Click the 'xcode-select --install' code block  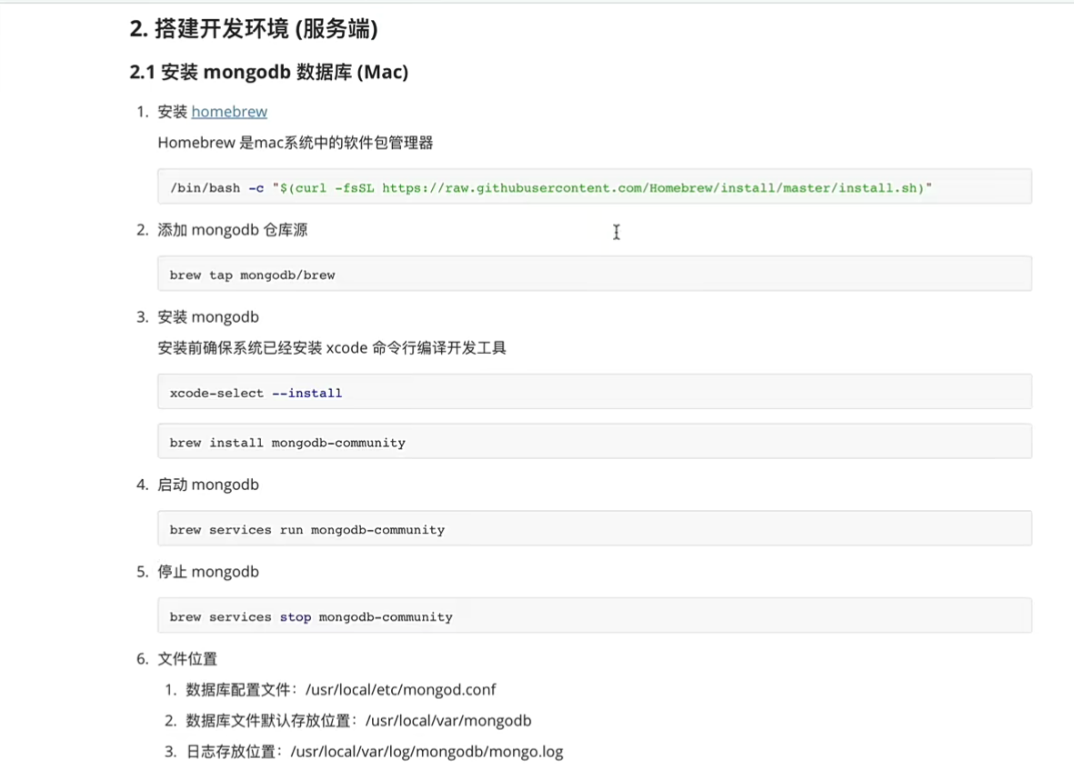(x=594, y=392)
